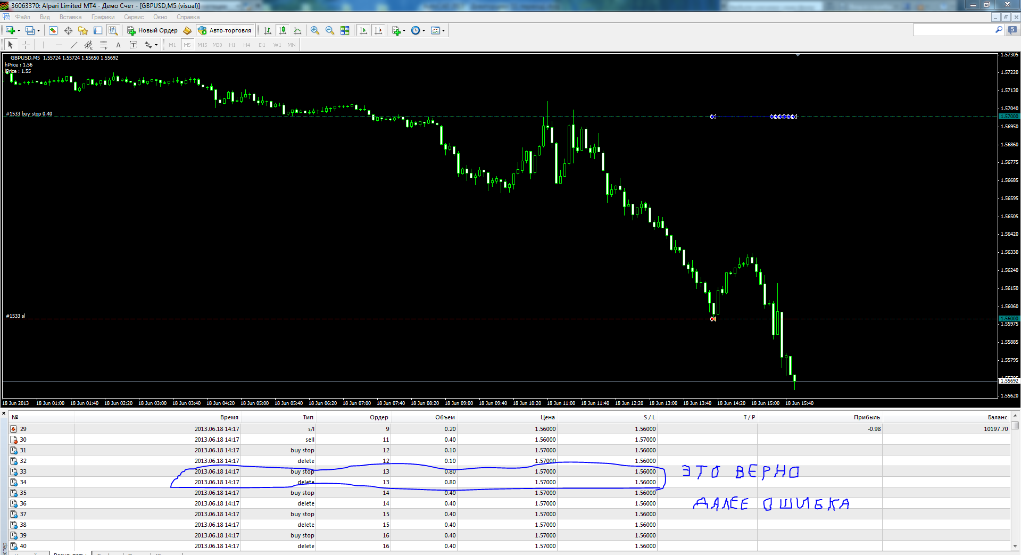The height and width of the screenshot is (555, 1021).
Task: Close the tester results panel
Action: pos(4,413)
